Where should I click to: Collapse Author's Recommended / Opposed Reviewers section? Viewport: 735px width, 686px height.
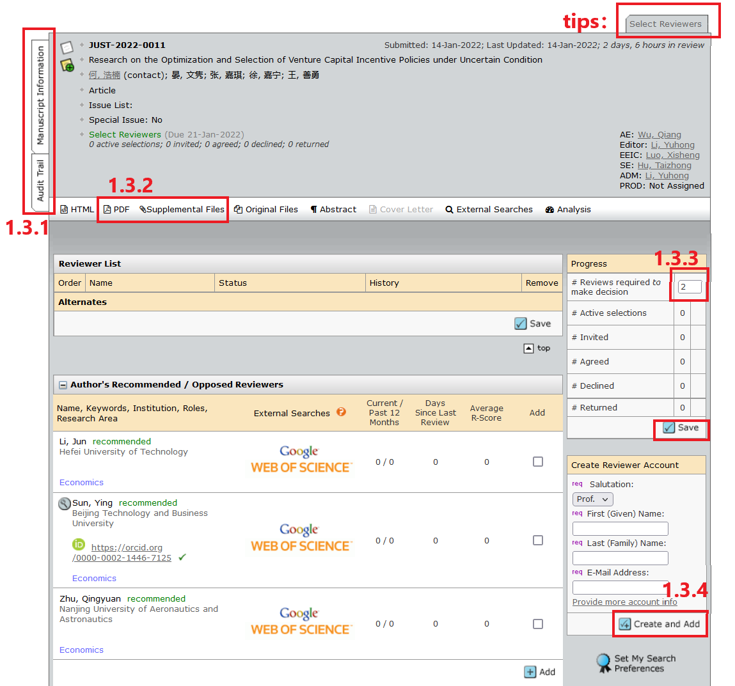[x=63, y=385]
